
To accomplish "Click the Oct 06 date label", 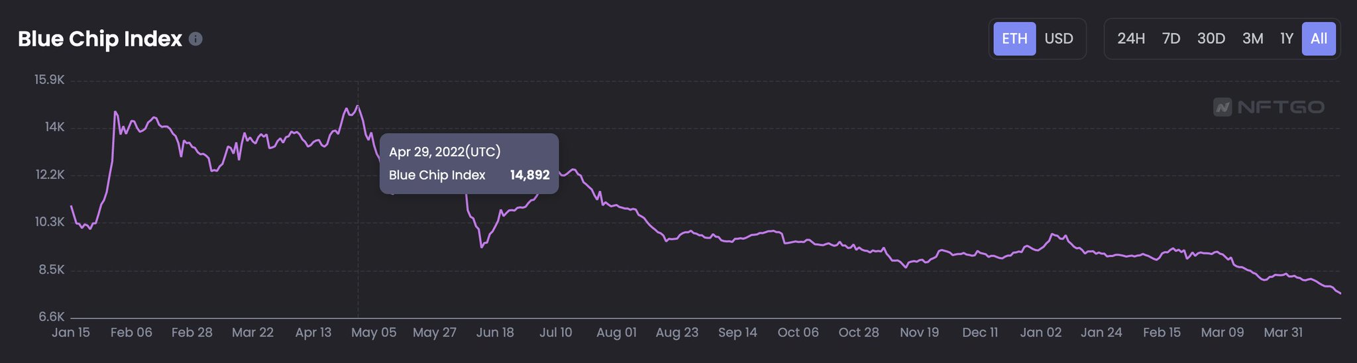I will (x=798, y=333).
